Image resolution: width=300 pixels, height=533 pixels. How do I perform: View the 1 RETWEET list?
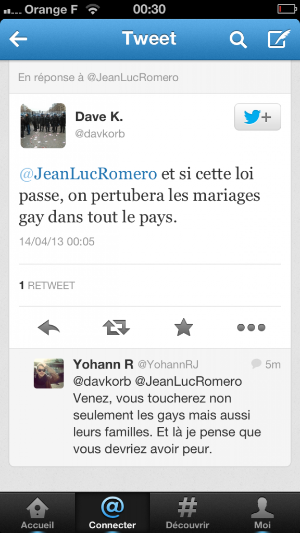(x=47, y=286)
